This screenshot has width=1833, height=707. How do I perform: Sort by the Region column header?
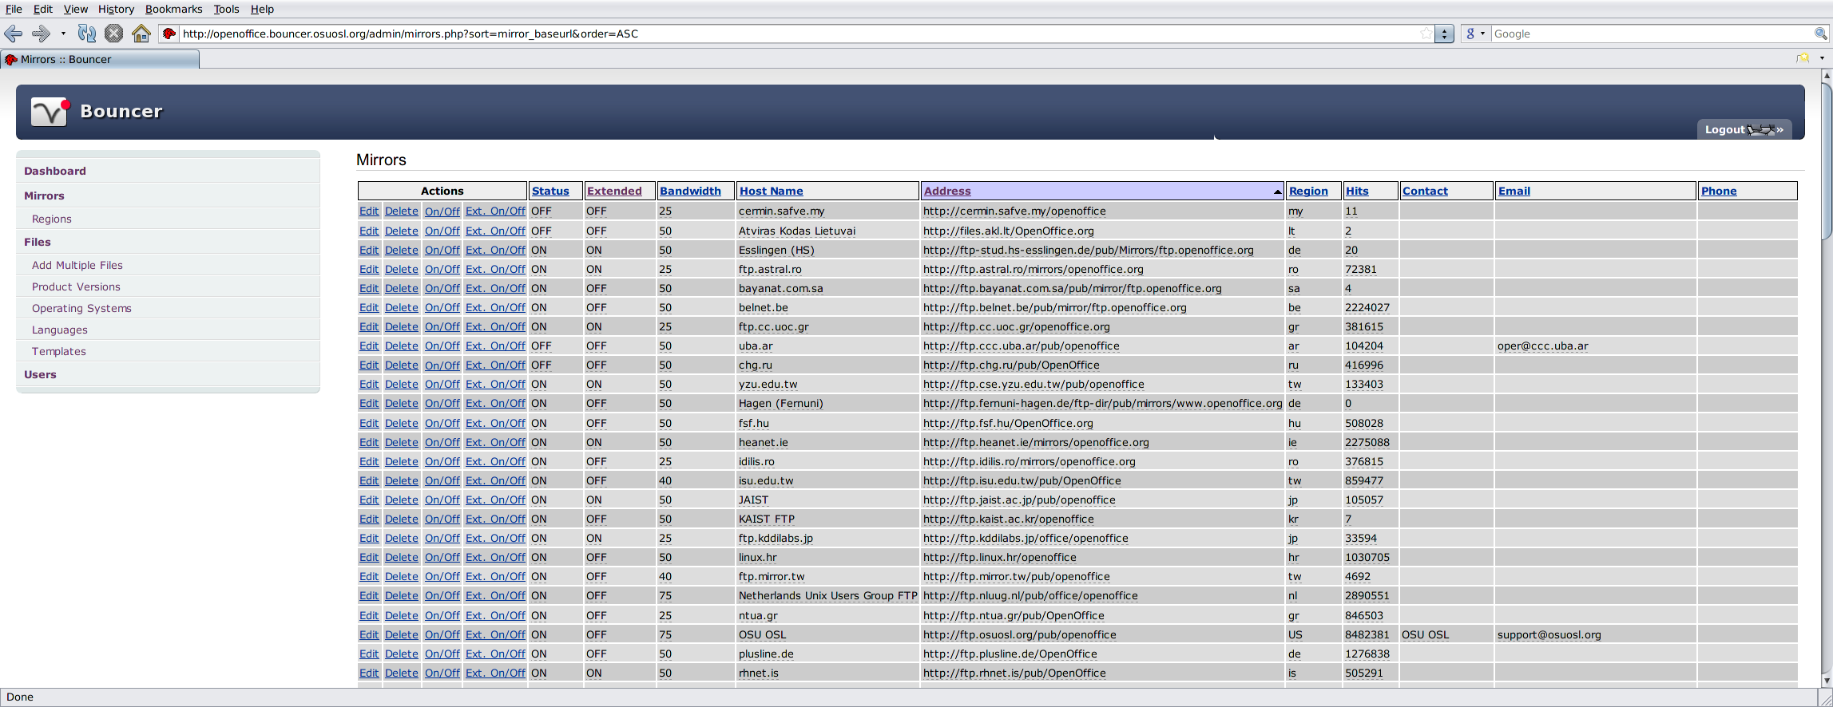click(1308, 191)
